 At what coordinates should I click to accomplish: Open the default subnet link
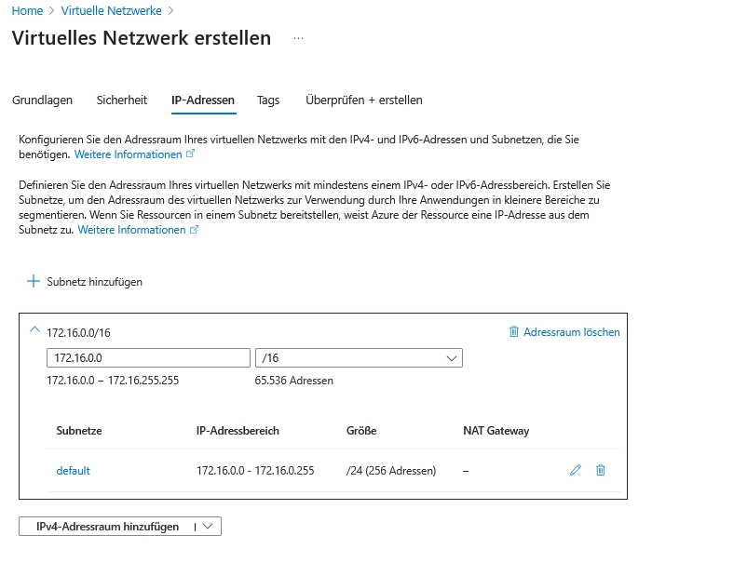(x=74, y=471)
